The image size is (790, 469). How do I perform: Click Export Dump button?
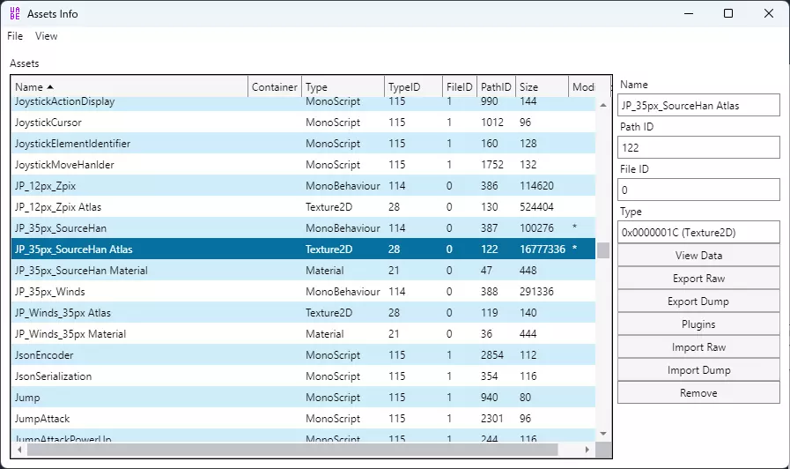(x=698, y=301)
